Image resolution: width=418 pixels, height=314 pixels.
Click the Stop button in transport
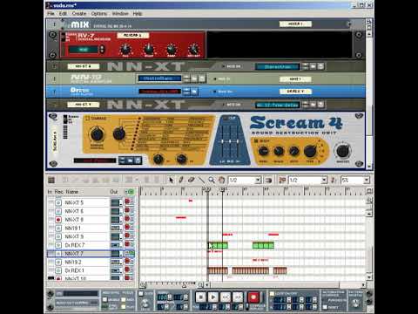pyautogui.click(x=200, y=297)
